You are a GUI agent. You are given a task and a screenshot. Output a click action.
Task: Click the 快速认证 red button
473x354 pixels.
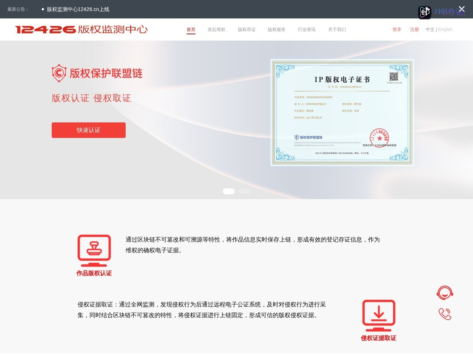(x=89, y=130)
